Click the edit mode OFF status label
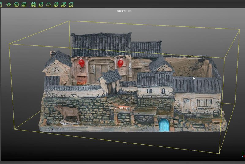Screen dimensions: 245x164 [x=125, y=11]
